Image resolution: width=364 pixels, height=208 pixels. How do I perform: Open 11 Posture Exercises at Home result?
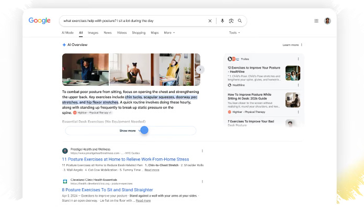pyautogui.click(x=126, y=159)
